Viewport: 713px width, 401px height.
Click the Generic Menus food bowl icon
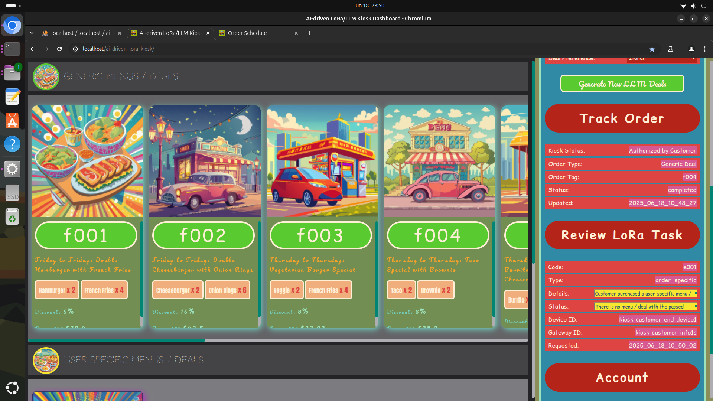pyautogui.click(x=46, y=76)
